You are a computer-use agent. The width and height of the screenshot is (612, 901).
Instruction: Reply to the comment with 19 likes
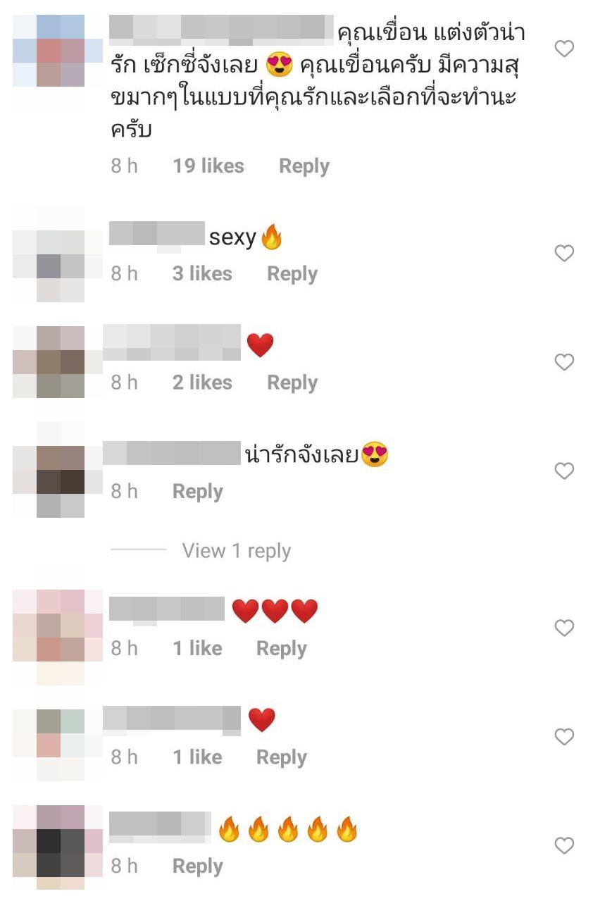pos(304,166)
